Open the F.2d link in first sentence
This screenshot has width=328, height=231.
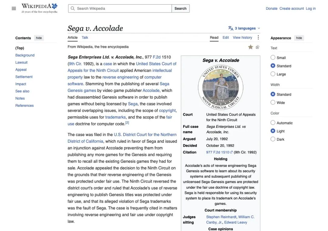[157, 57]
